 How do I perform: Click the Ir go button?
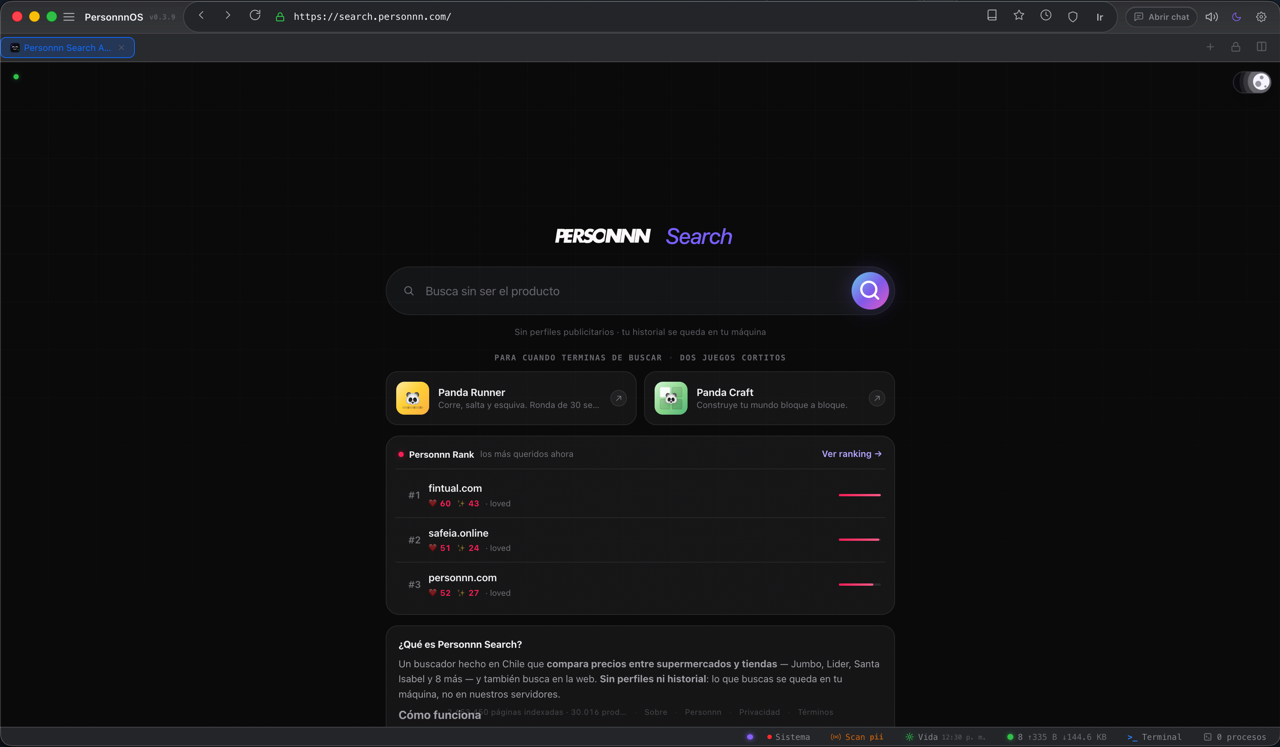(x=1099, y=17)
